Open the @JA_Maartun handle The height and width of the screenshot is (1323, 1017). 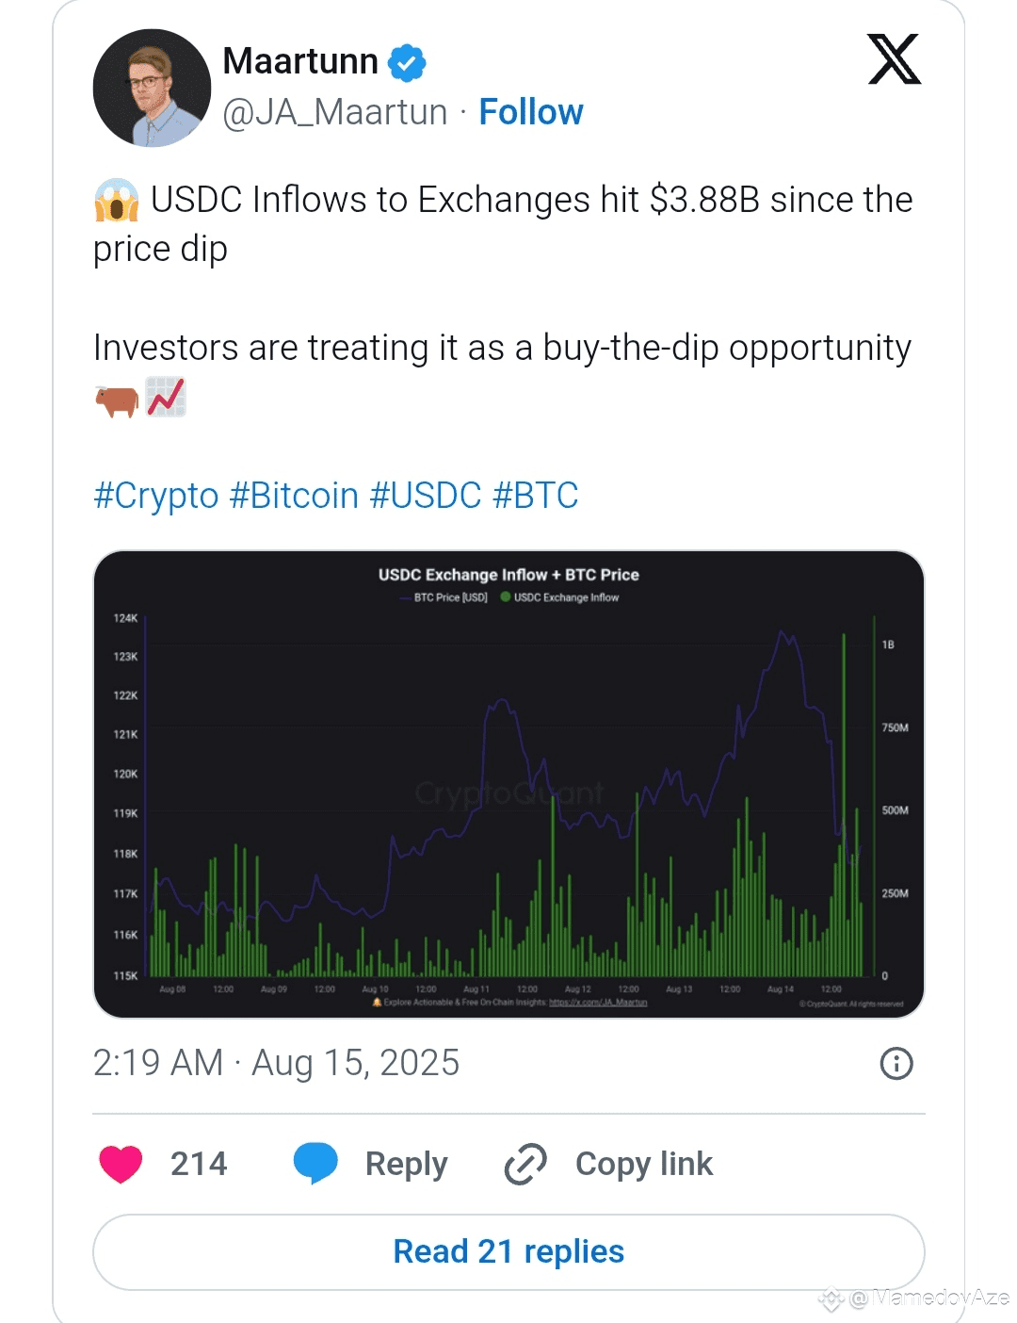click(335, 112)
